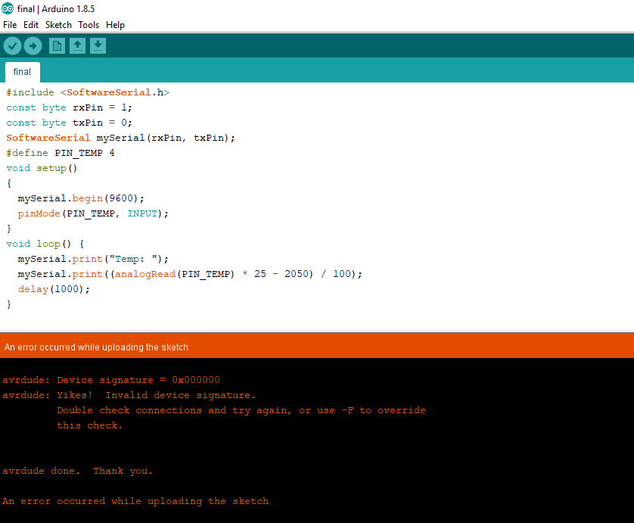Click the 'delay(1000);' line
The height and width of the screenshot is (523, 634).
point(54,289)
